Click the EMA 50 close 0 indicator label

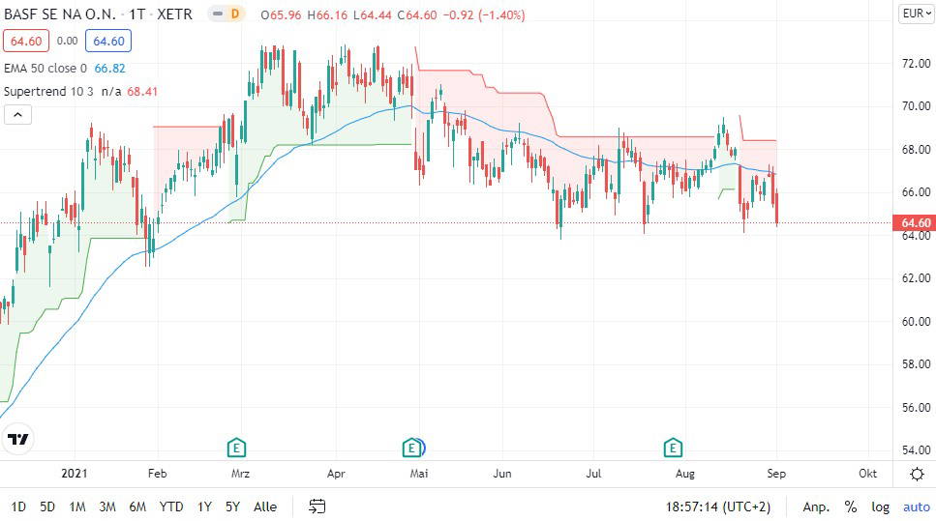pos(45,68)
